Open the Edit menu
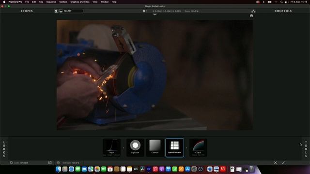Screen dimensions: 310x174 (x=34, y=2)
